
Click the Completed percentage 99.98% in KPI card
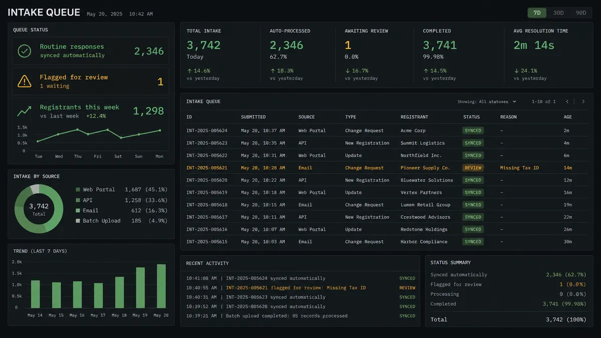433,57
